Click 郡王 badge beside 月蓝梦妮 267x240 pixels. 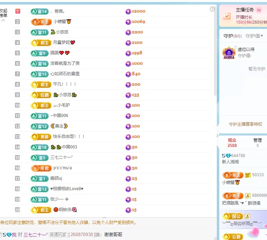click(x=41, y=43)
